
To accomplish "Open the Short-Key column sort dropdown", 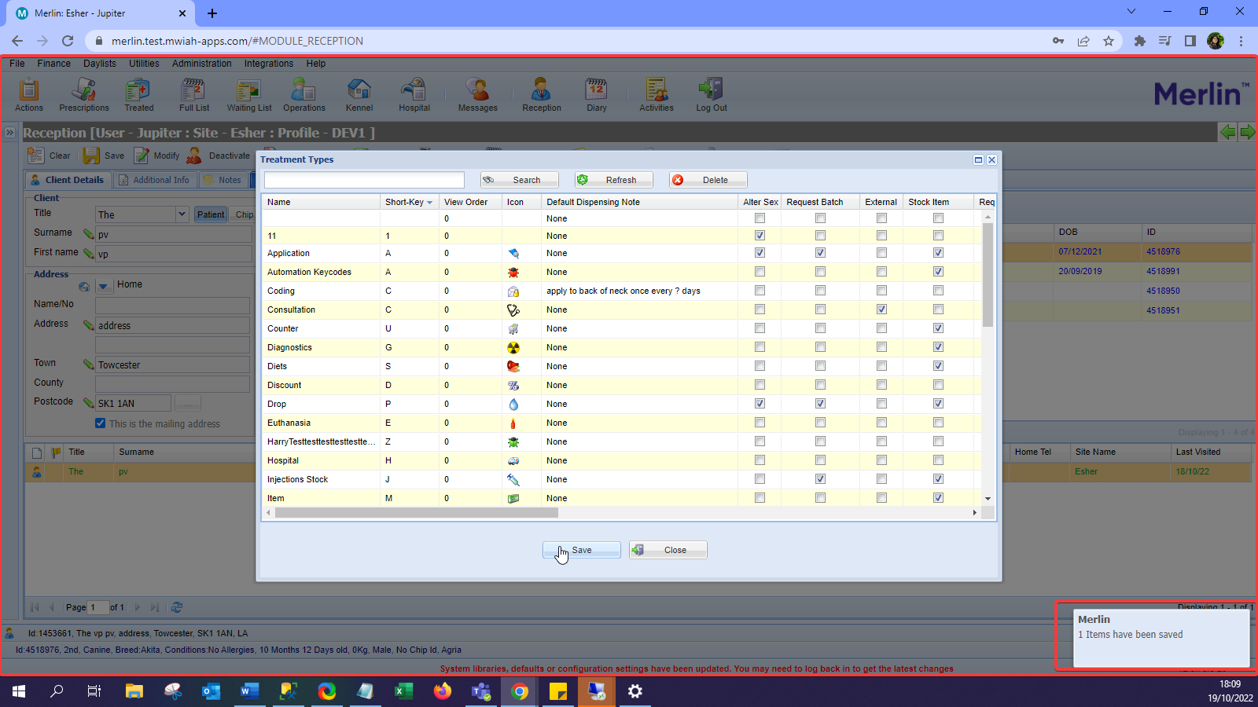I will point(429,203).
